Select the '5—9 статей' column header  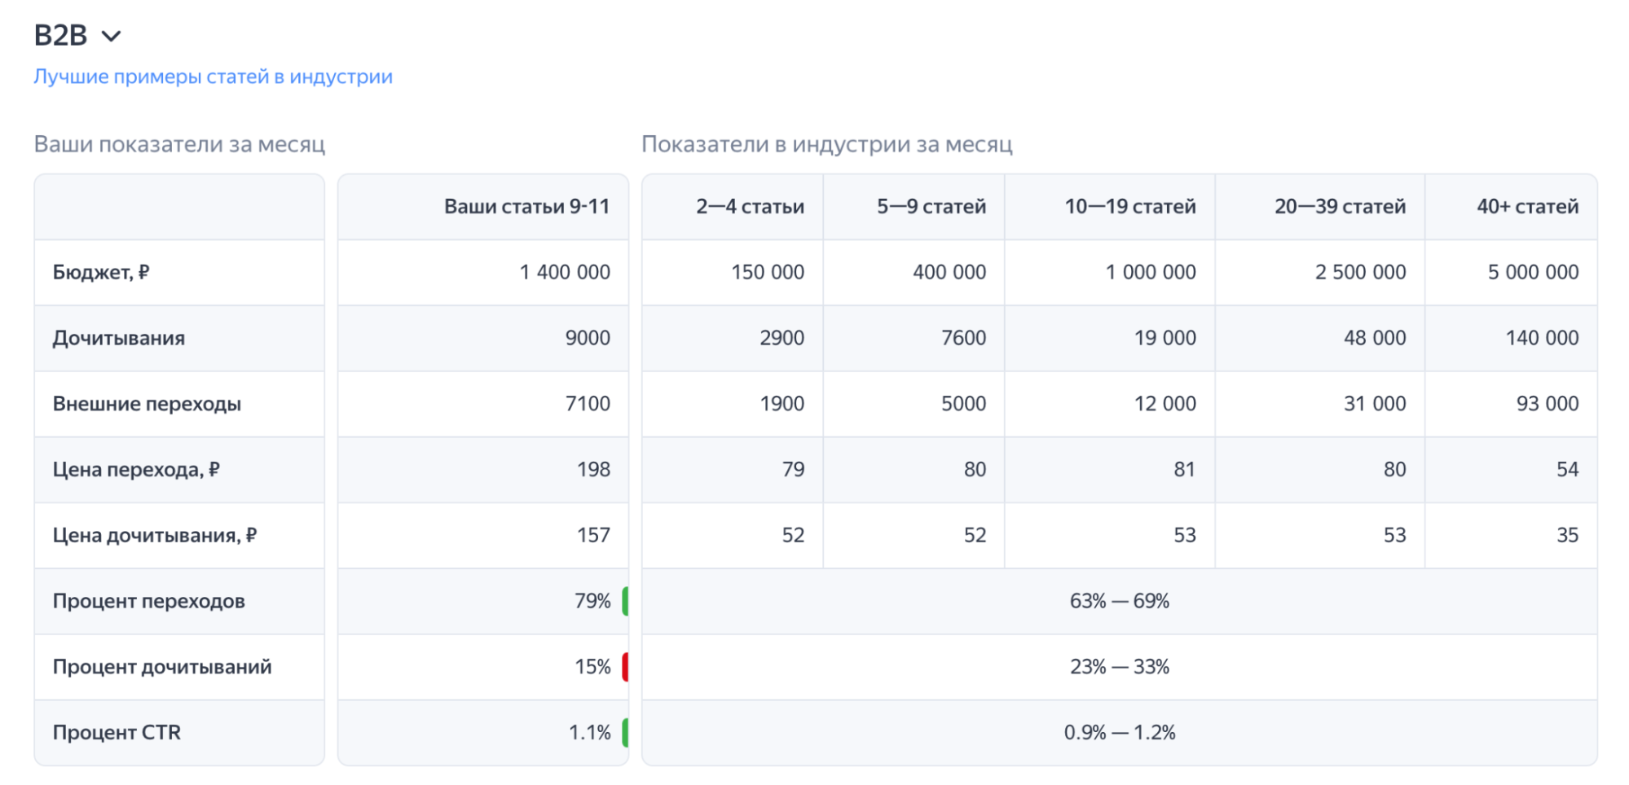[x=931, y=207]
